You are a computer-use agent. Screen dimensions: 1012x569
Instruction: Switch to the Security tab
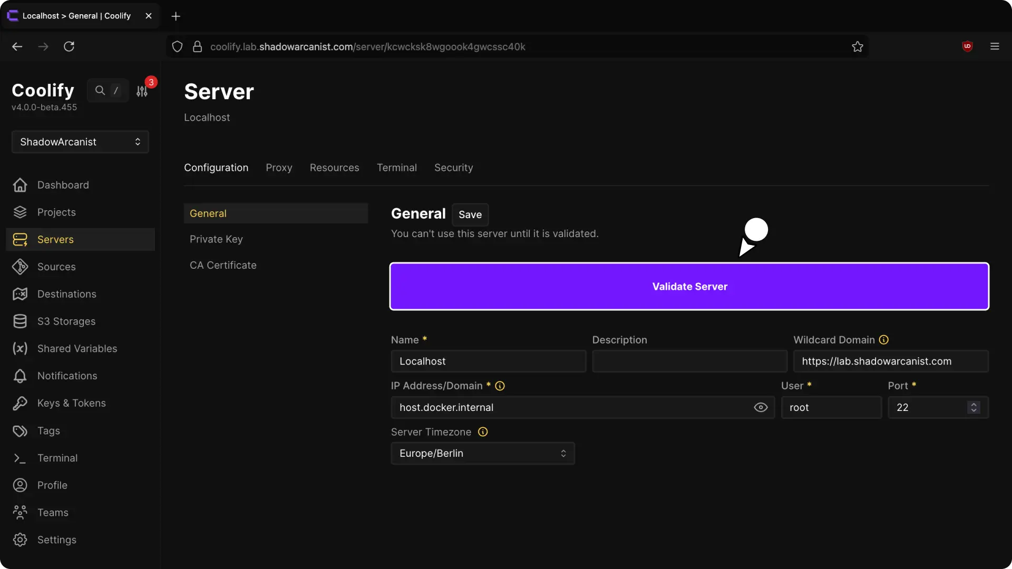[454, 168]
